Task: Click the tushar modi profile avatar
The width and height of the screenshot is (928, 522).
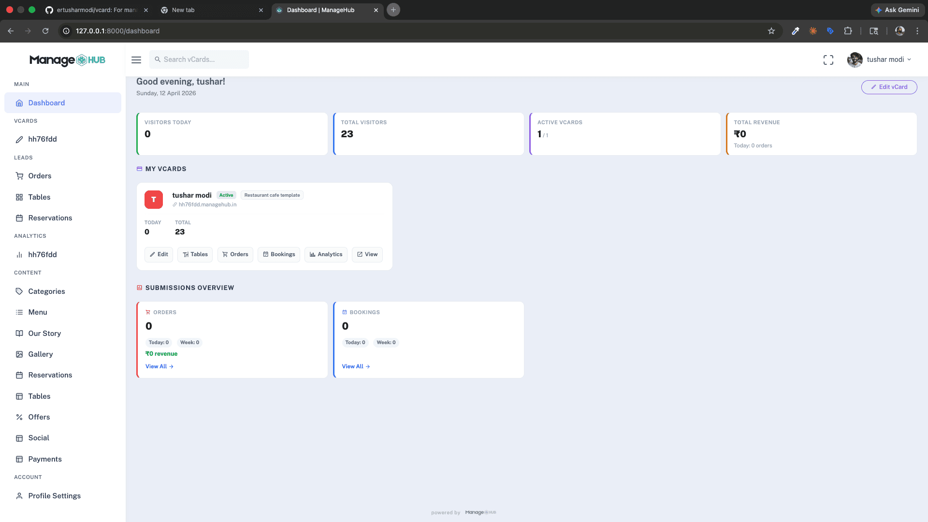Action: pyautogui.click(x=855, y=60)
